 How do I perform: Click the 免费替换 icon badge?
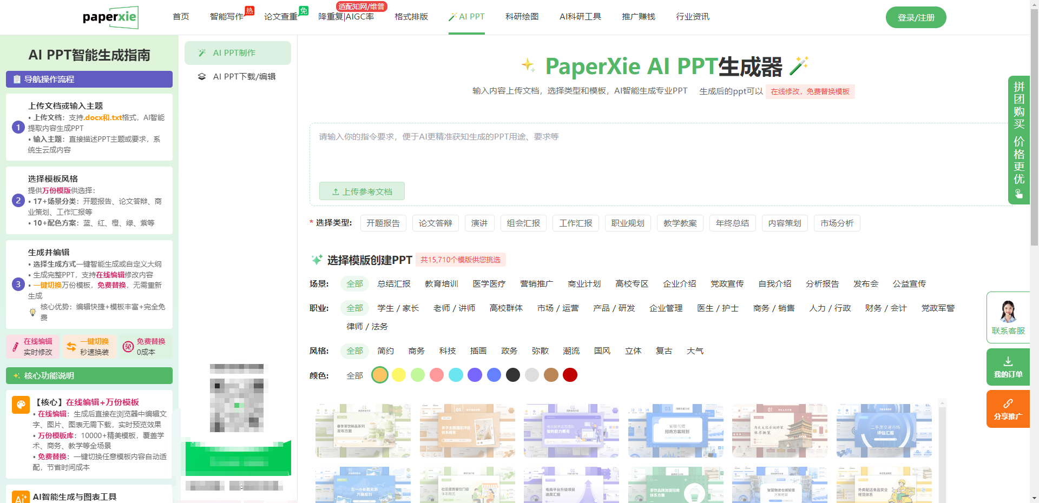click(128, 347)
